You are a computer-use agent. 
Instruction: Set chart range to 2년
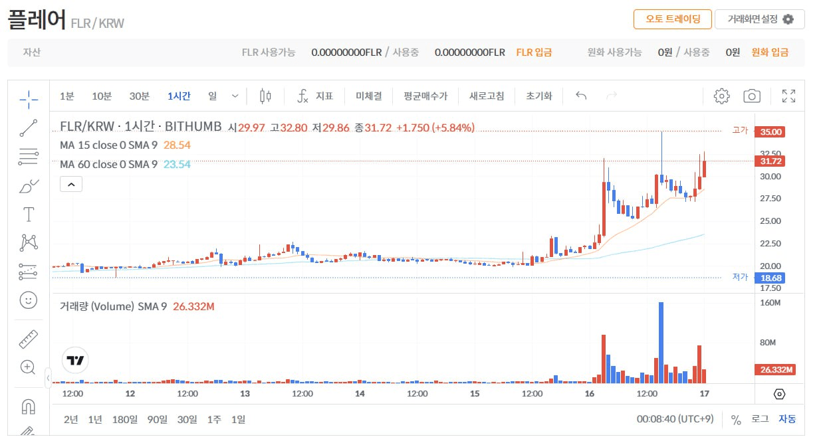tap(70, 419)
